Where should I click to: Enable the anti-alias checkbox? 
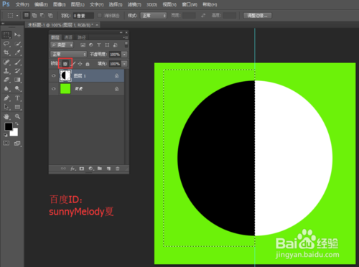100,16
